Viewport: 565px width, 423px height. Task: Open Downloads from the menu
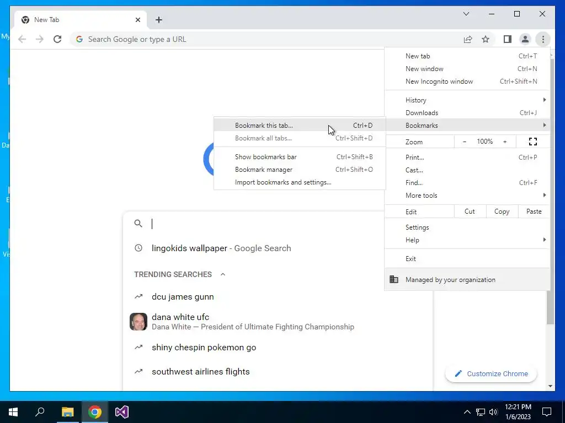click(467, 112)
